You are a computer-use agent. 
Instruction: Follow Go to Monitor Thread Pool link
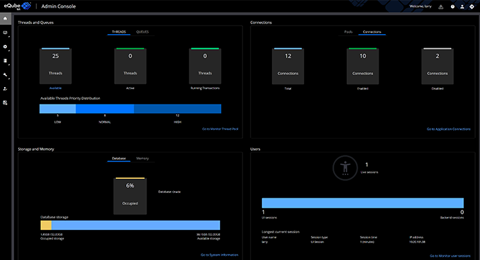[x=220, y=129]
